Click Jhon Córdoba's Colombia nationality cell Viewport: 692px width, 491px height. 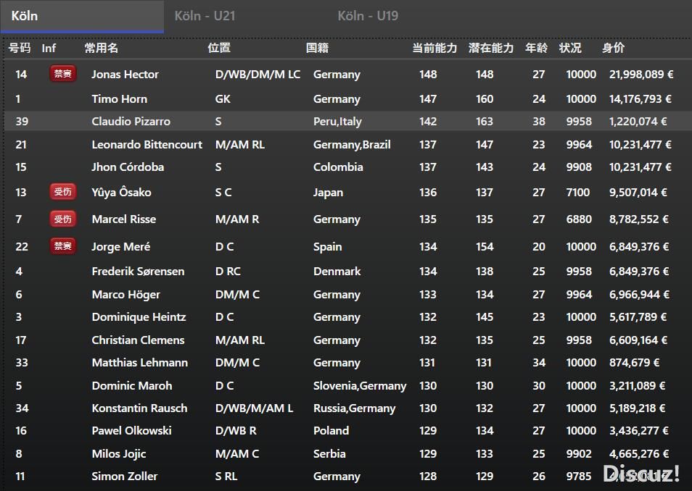(338, 167)
